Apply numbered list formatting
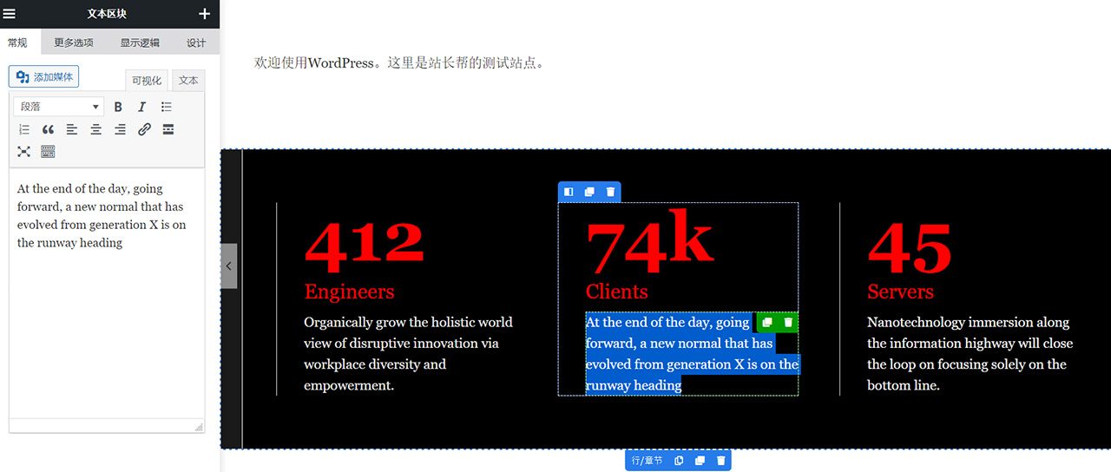This screenshot has height=472, width=1111. 24,129
